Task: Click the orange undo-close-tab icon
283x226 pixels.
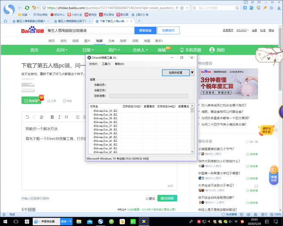Action: point(34,7)
